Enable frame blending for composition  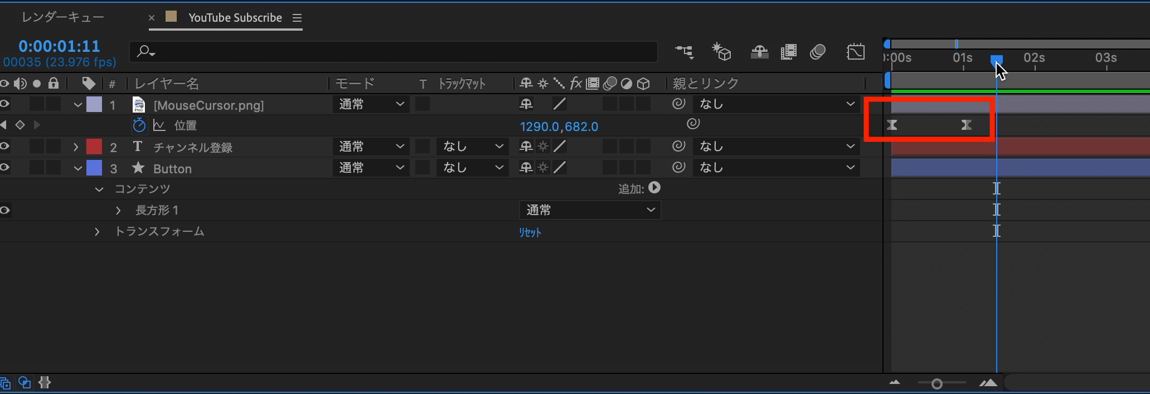[x=788, y=52]
